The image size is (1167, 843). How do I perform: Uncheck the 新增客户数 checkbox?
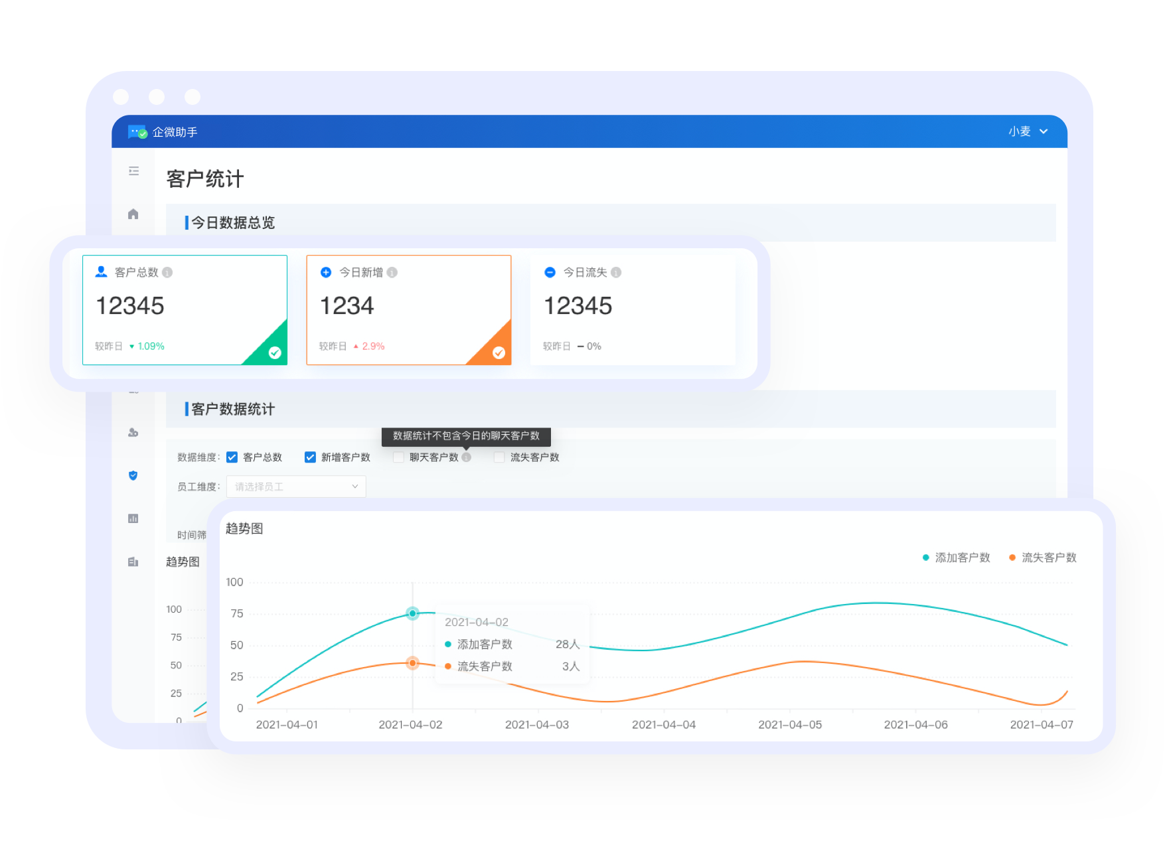pos(310,457)
